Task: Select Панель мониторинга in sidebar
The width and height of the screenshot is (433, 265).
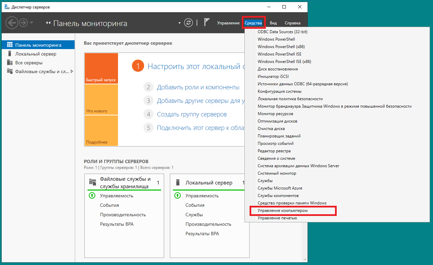Action: point(38,45)
